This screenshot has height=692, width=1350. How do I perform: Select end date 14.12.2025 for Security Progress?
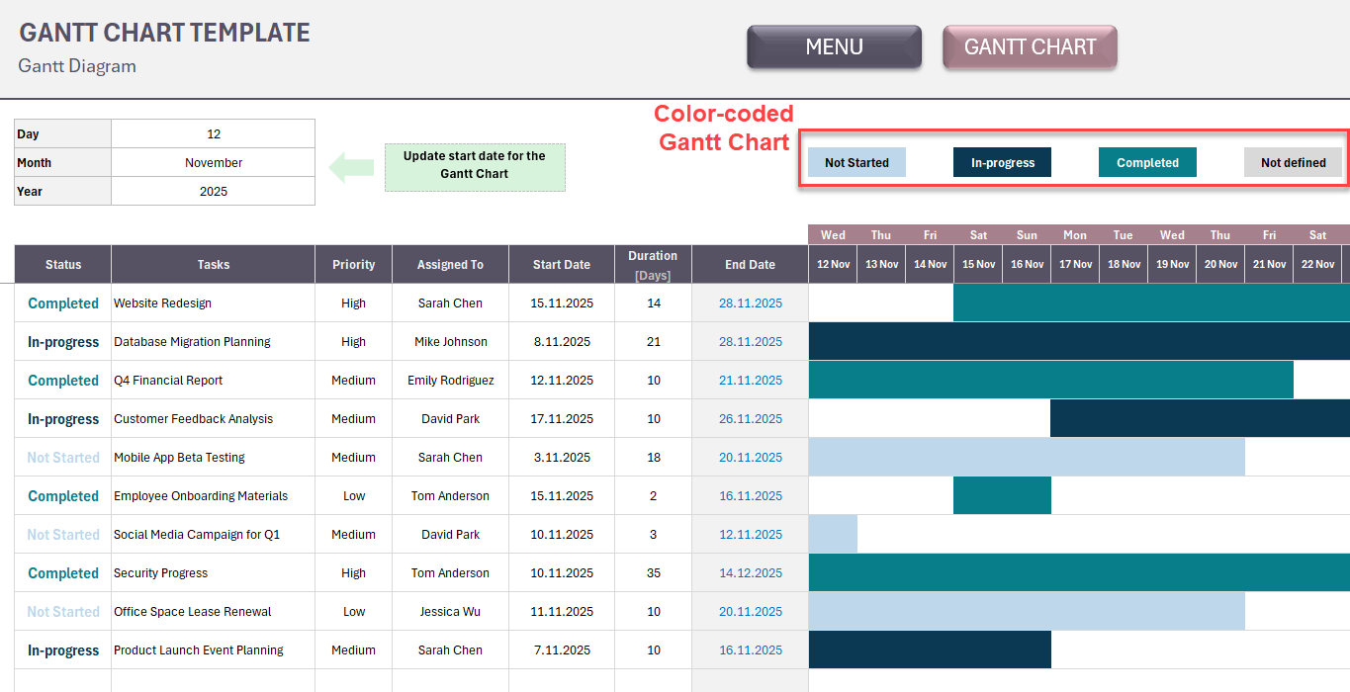(x=750, y=573)
